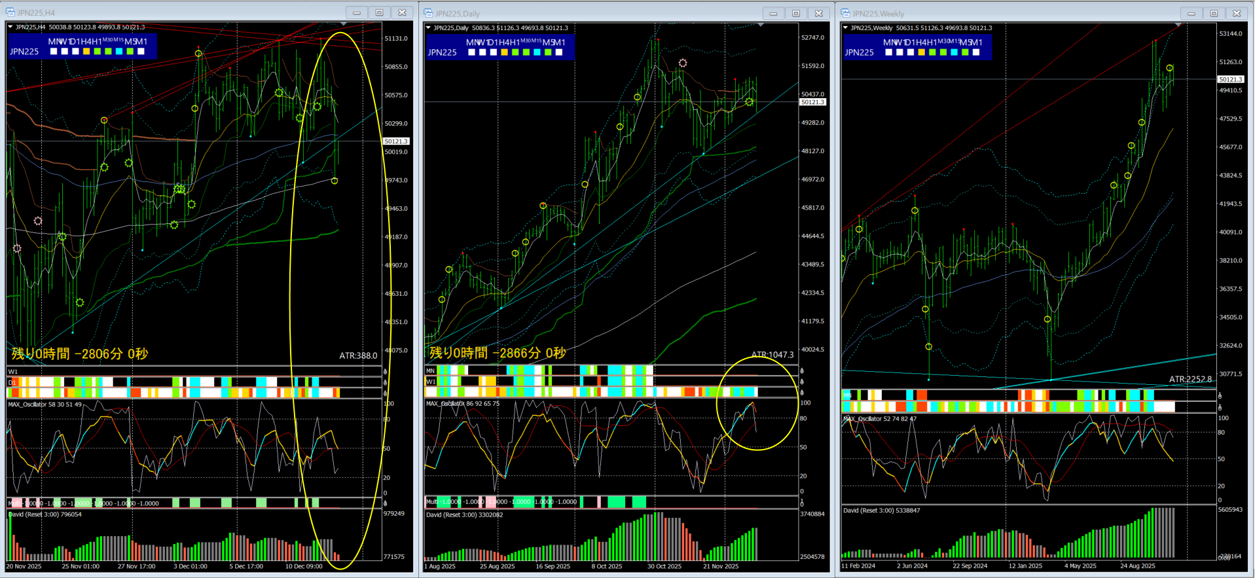Minimize the JPN225,H4 chart window
The image size is (1255, 578).
(356, 12)
